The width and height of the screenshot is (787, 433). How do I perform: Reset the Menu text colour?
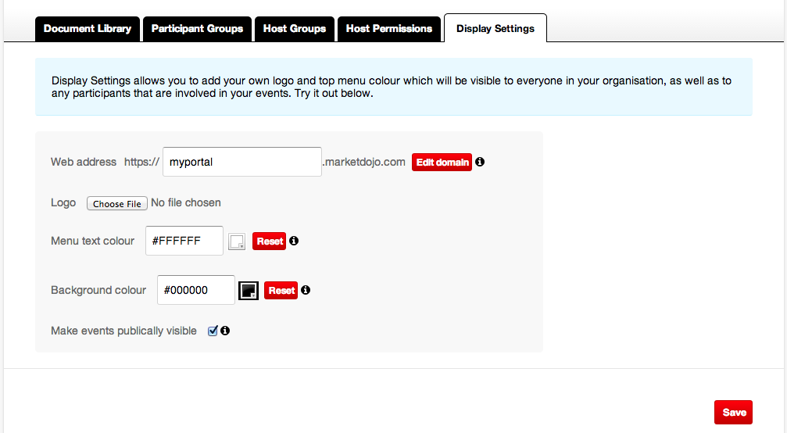click(270, 242)
